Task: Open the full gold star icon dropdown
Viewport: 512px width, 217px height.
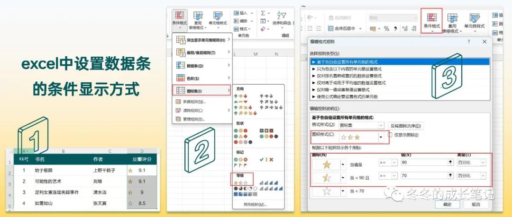Action: click(x=343, y=165)
